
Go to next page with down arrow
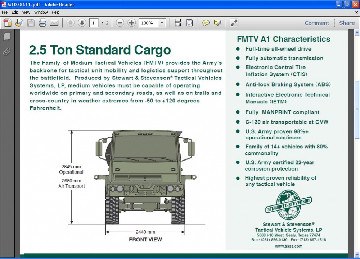tap(82, 23)
